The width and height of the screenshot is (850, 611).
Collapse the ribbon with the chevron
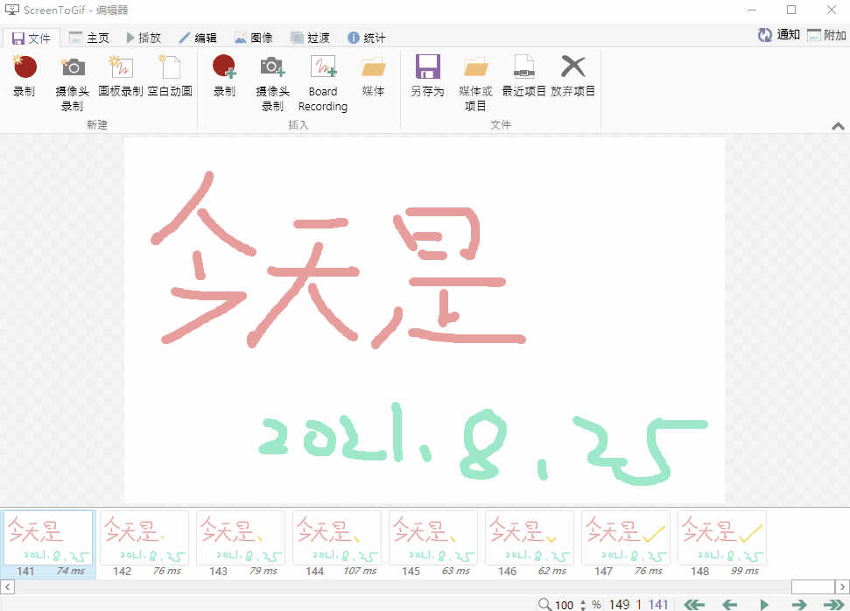838,126
